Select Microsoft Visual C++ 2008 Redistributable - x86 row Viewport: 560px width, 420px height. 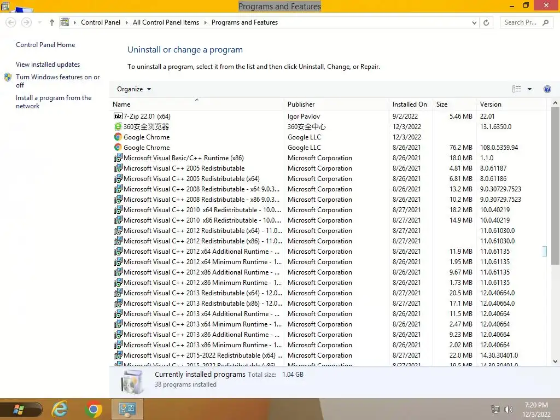[x=328, y=199]
